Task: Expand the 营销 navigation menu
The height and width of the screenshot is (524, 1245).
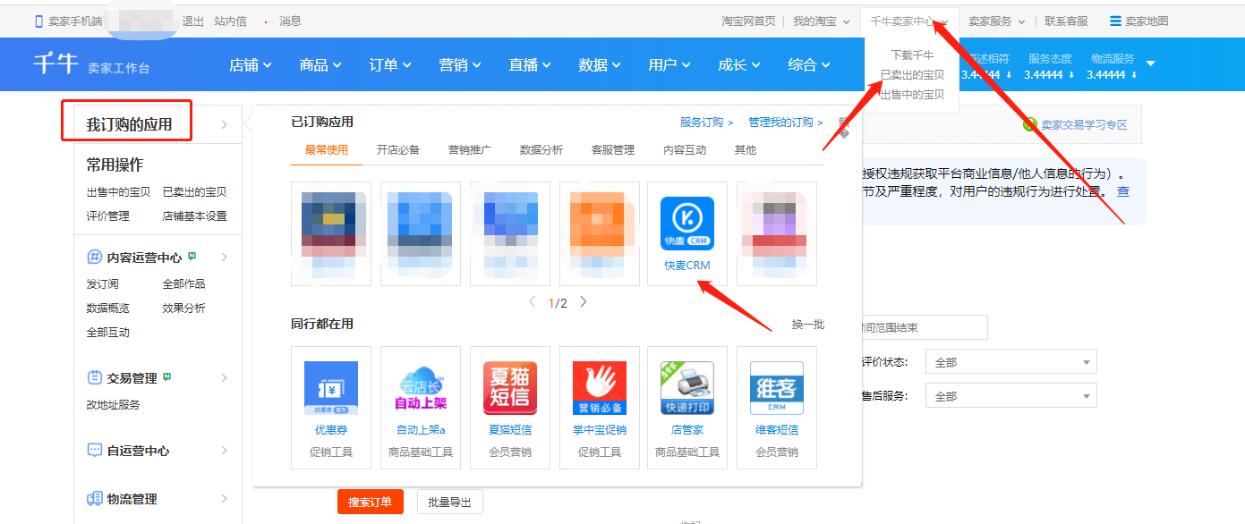Action: point(460,64)
